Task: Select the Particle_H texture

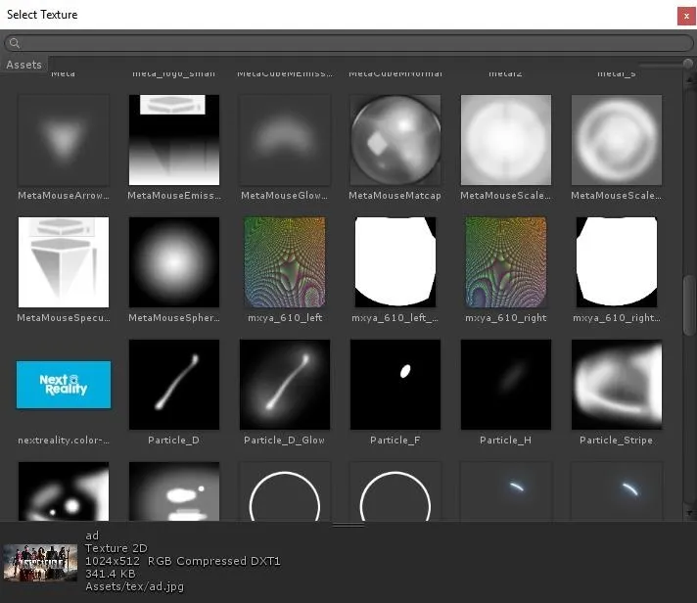Action: click(x=506, y=385)
